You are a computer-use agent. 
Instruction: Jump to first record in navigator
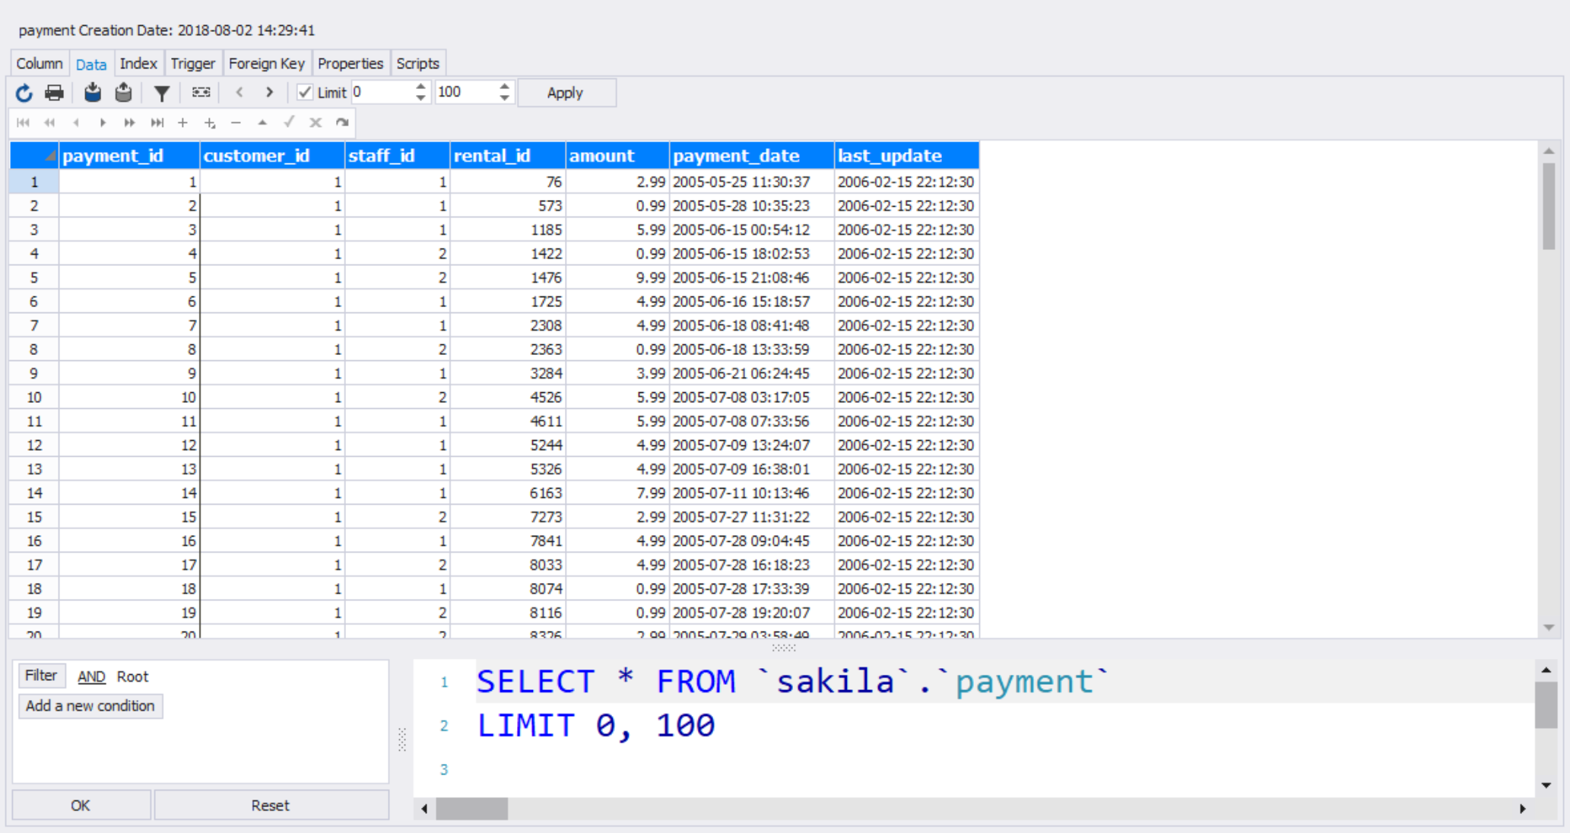[23, 122]
